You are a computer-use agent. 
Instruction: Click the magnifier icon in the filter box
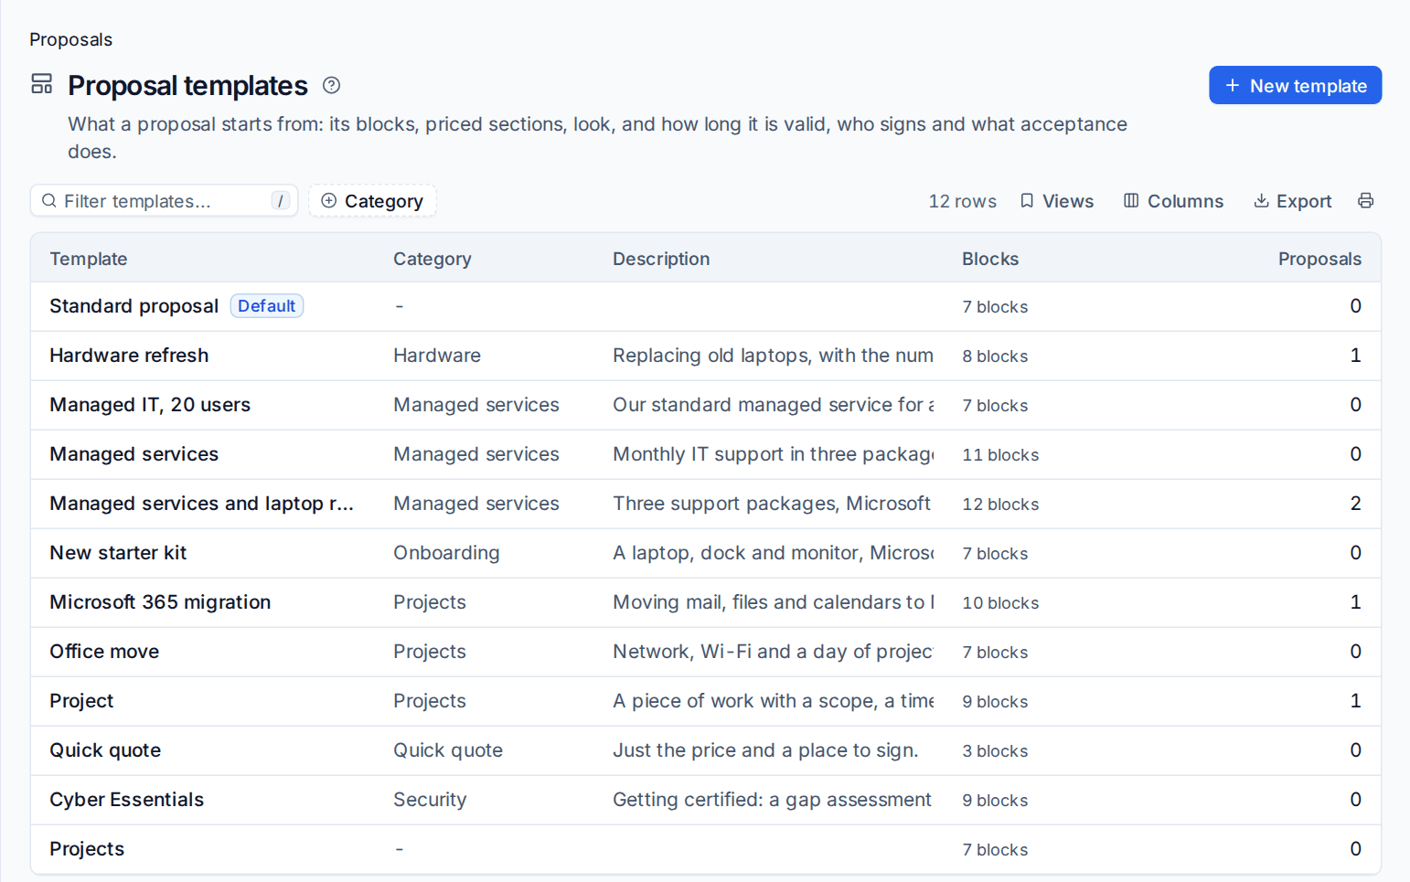click(x=49, y=201)
